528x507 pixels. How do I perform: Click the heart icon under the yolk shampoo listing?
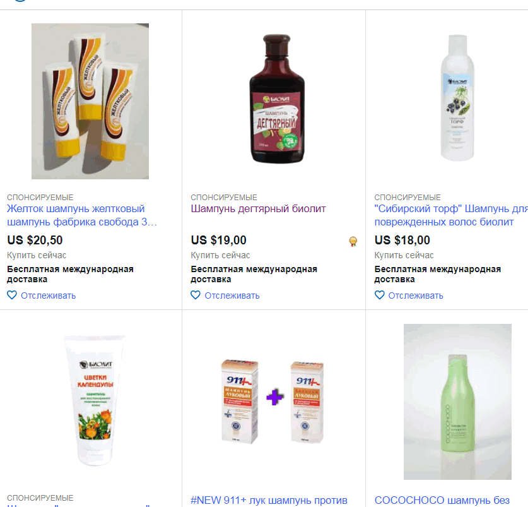click(x=11, y=295)
